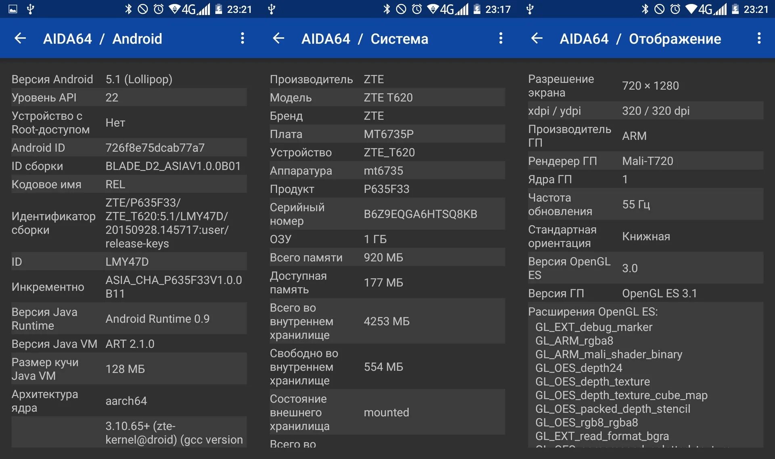The height and width of the screenshot is (459, 775).
Task: Select the 'AIDA64 / Android' title
Action: [103, 39]
